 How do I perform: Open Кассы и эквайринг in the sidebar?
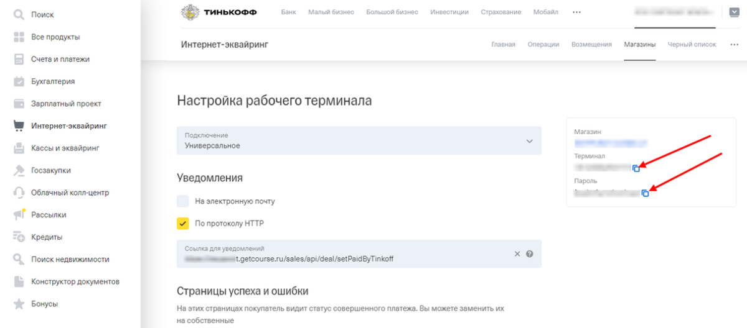coord(65,148)
